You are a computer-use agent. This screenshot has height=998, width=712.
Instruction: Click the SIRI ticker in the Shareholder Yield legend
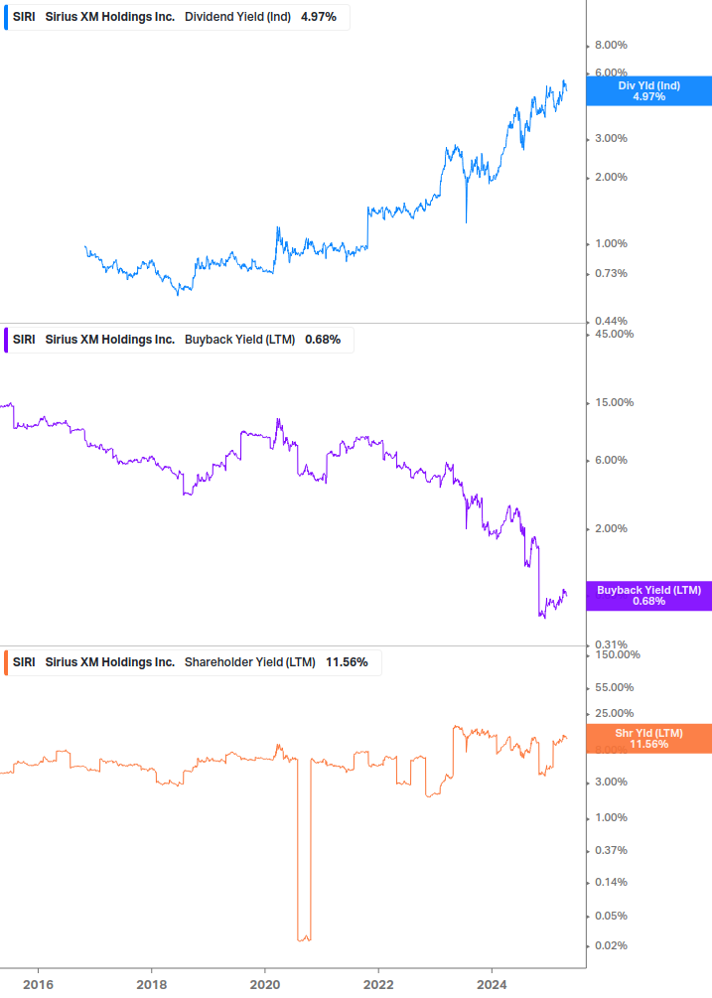[24, 662]
